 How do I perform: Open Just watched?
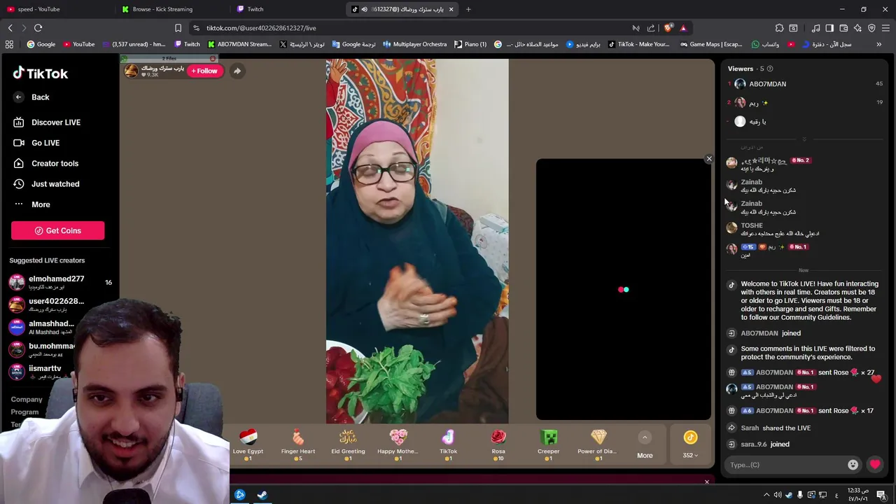46,184
